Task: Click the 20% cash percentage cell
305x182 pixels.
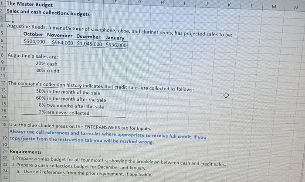Action: [41, 63]
